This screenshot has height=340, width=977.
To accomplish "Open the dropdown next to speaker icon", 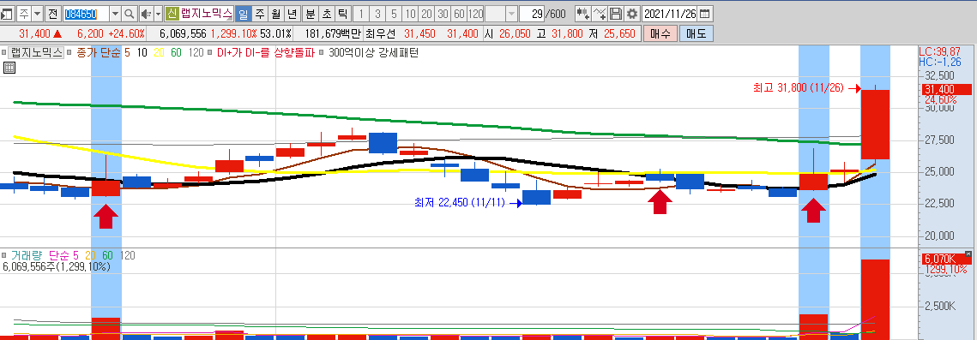I will point(159,13).
